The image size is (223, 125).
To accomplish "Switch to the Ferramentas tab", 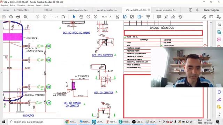I will coord(21,10).
